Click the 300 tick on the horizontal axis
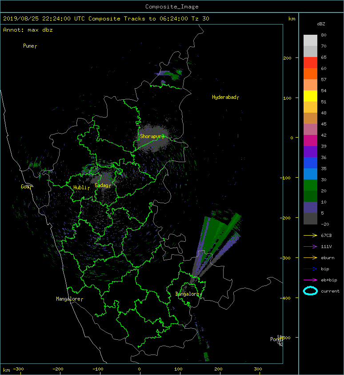 point(258,369)
